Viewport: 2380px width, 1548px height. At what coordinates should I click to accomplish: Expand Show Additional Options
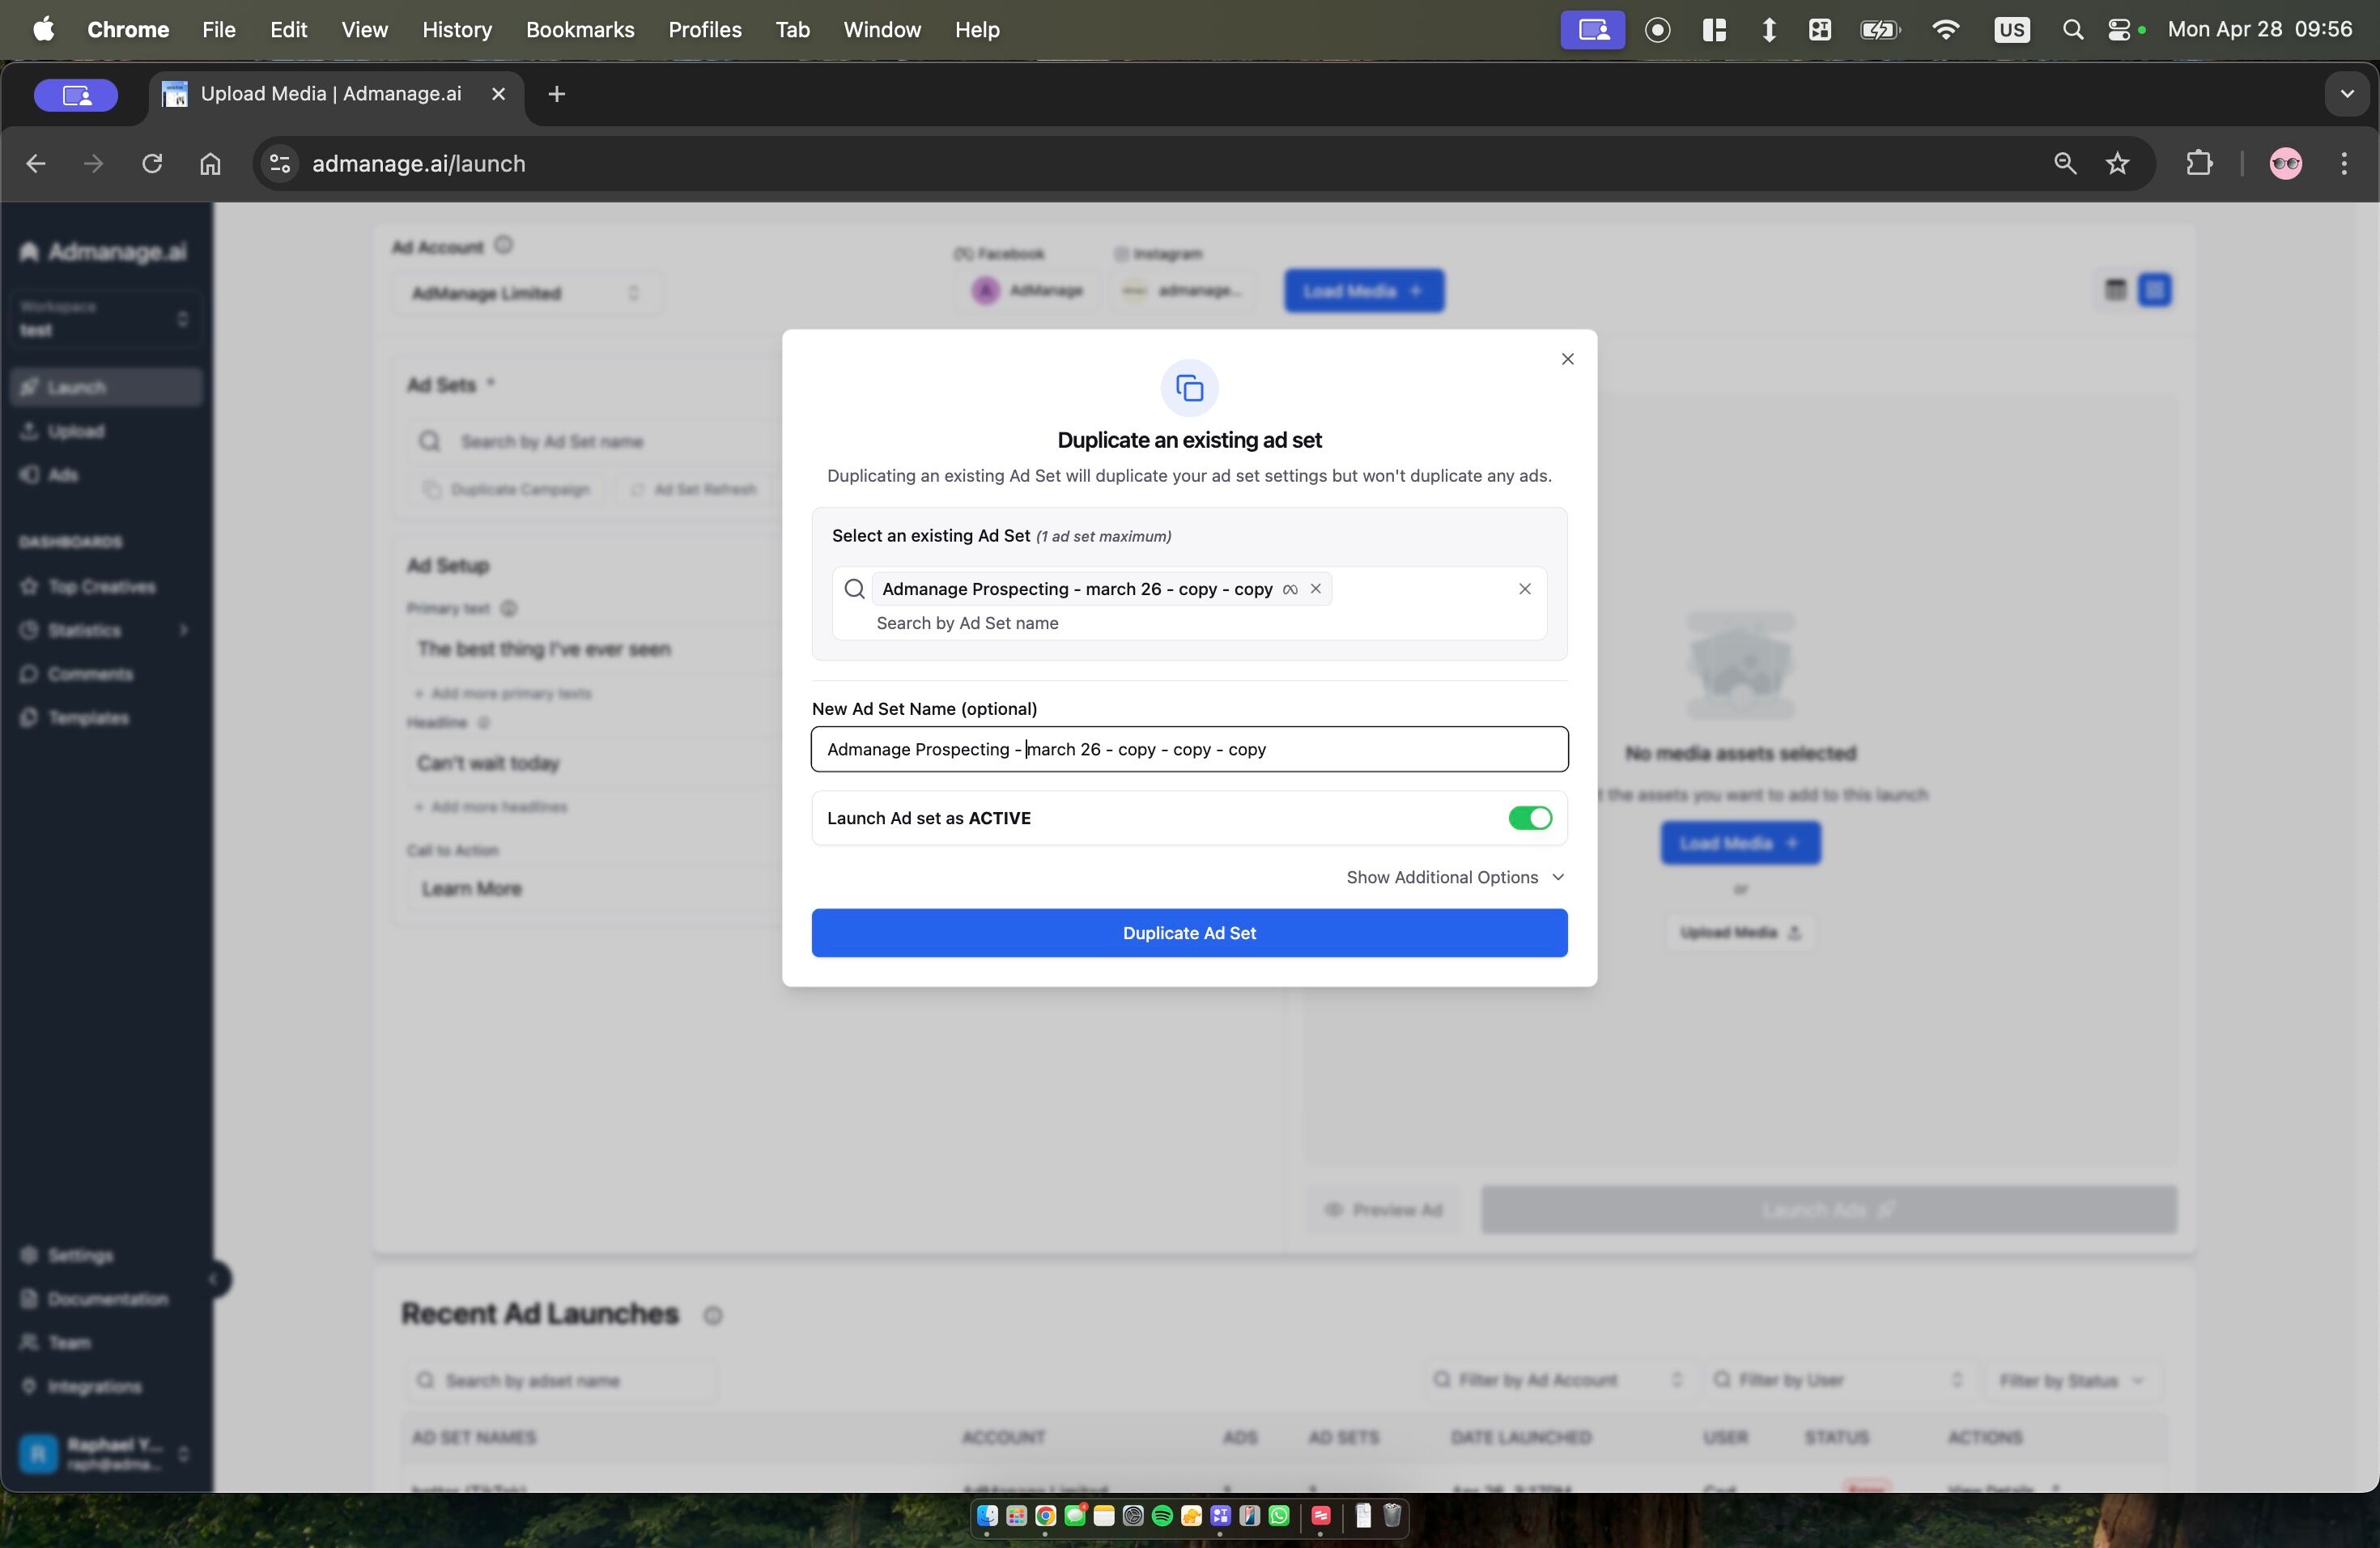pos(1455,877)
